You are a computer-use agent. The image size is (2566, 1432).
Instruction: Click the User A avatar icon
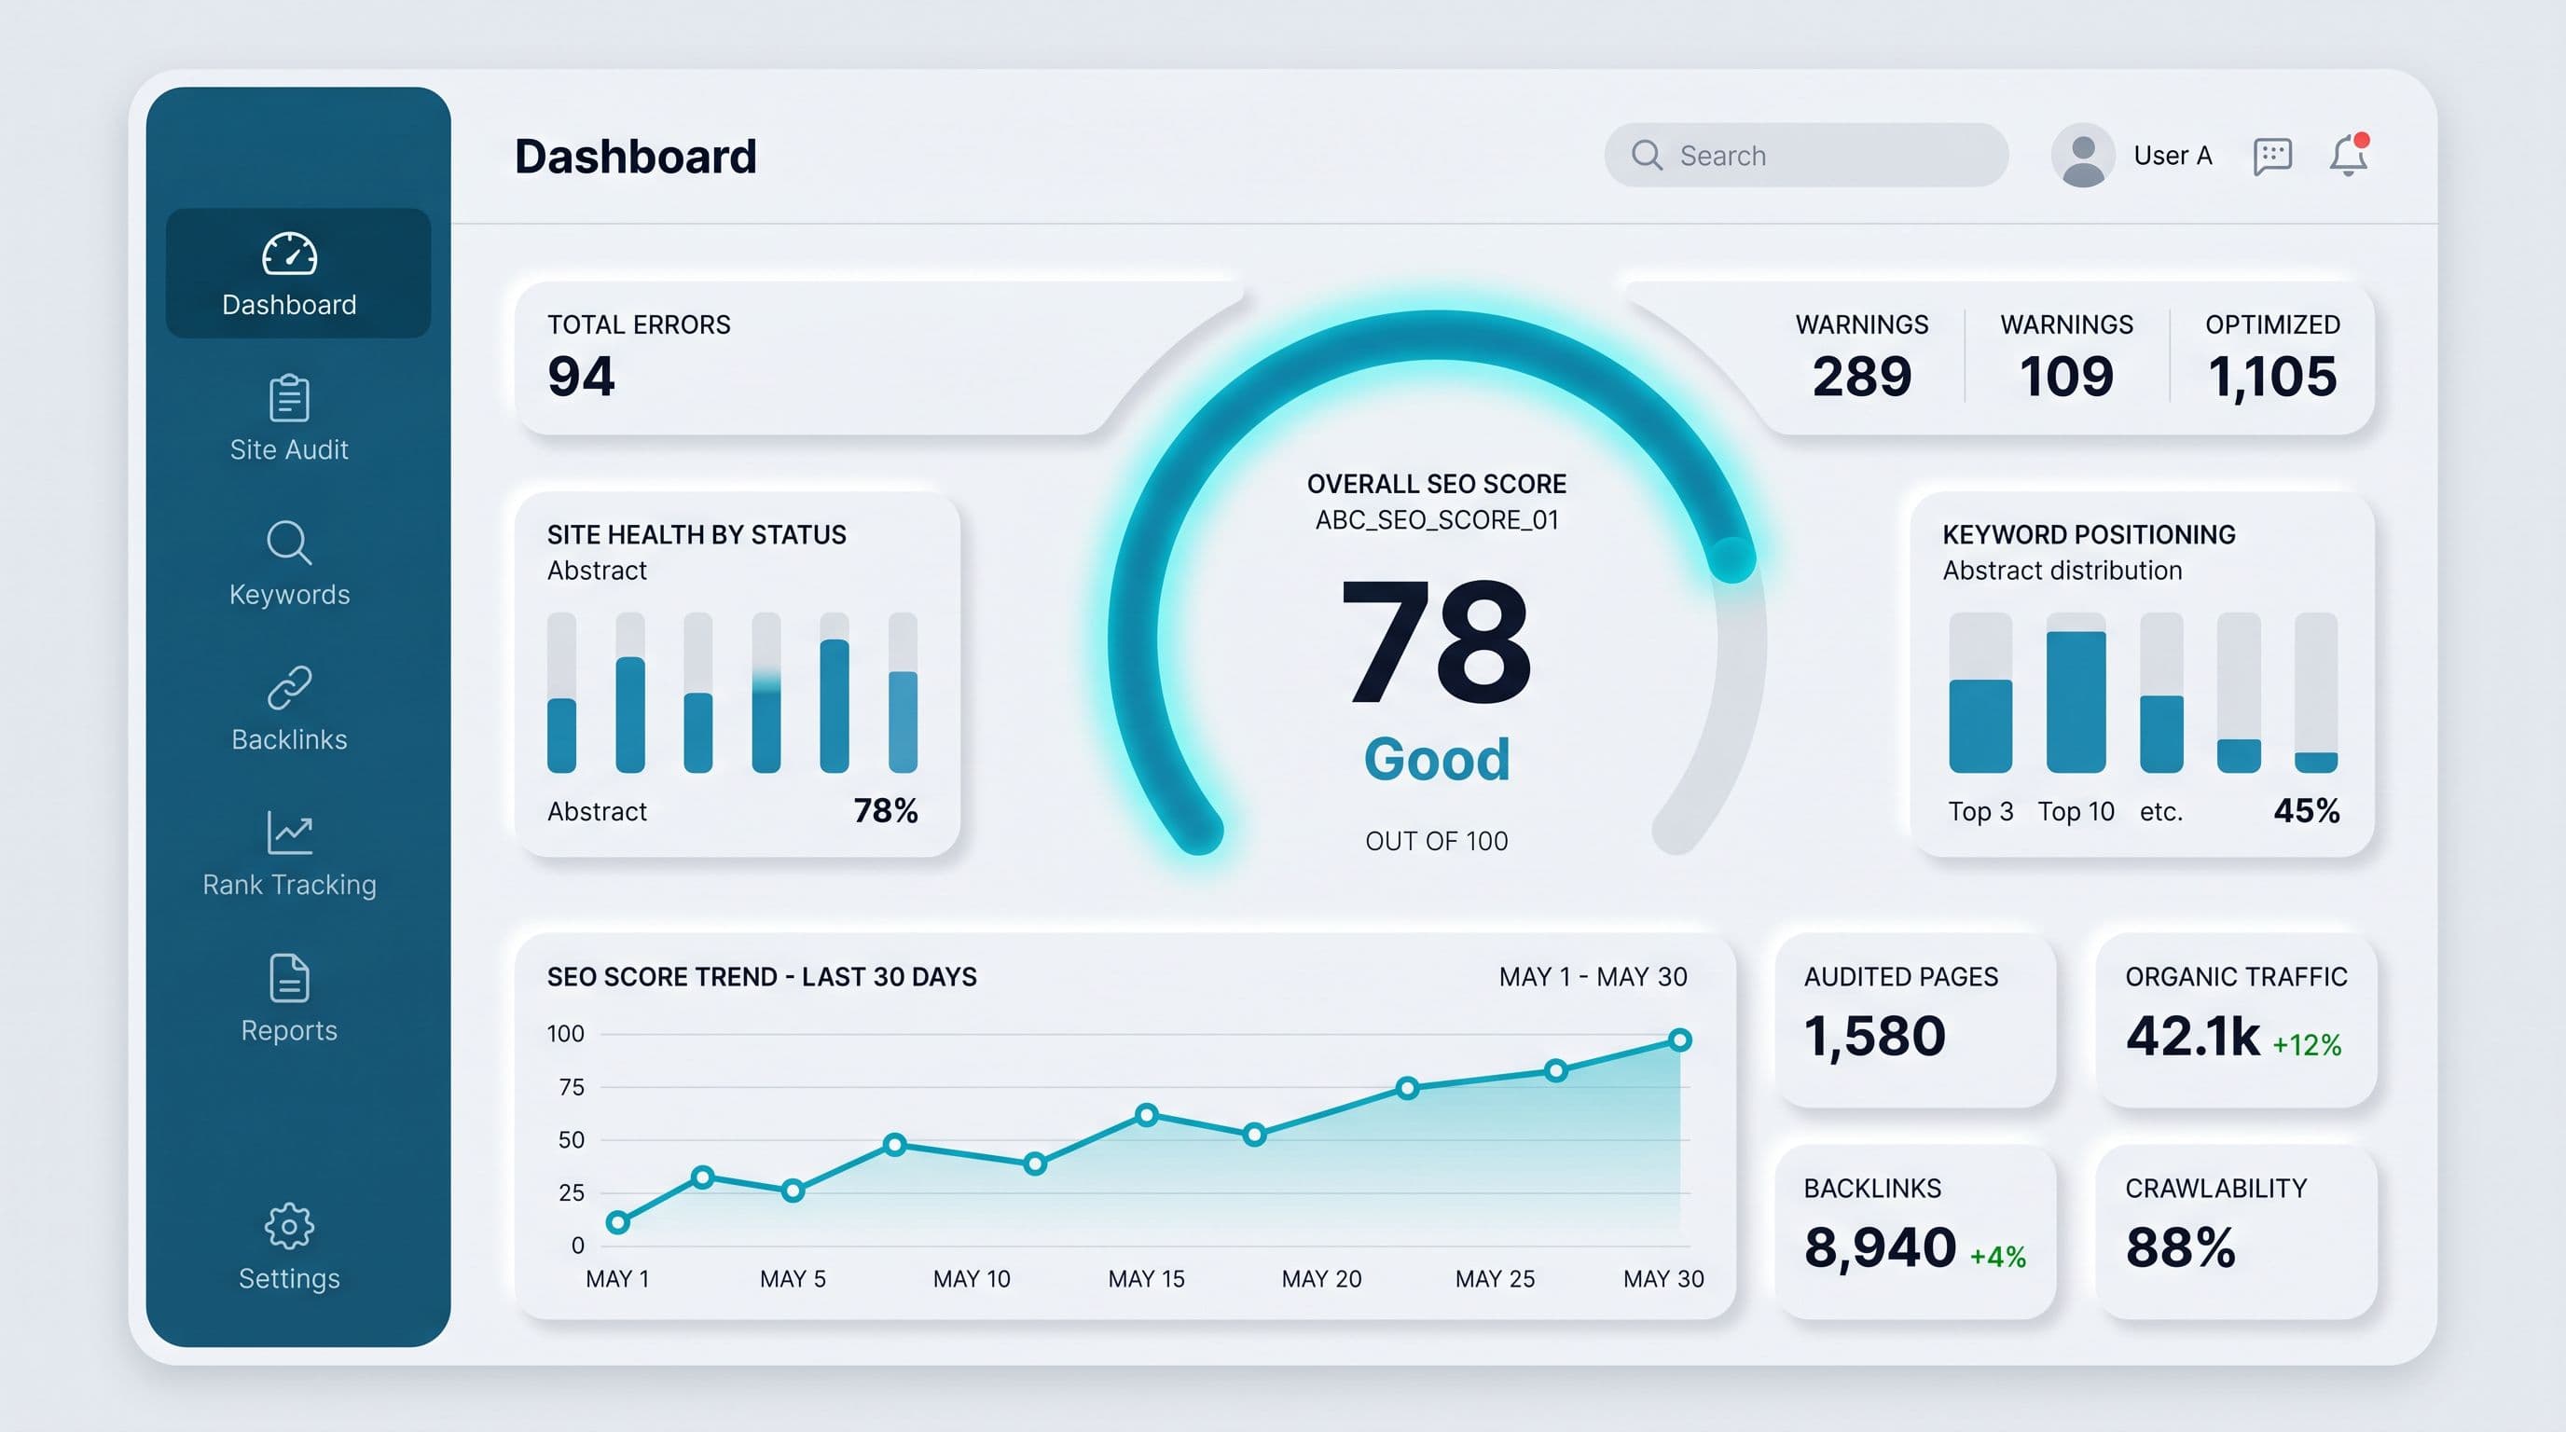pyautogui.click(x=2083, y=156)
